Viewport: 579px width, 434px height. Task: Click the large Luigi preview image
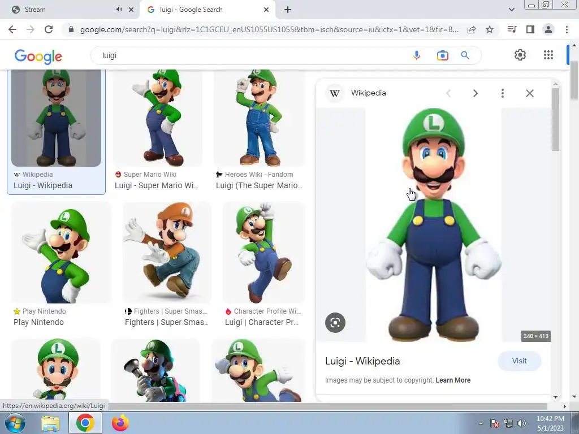(x=434, y=225)
